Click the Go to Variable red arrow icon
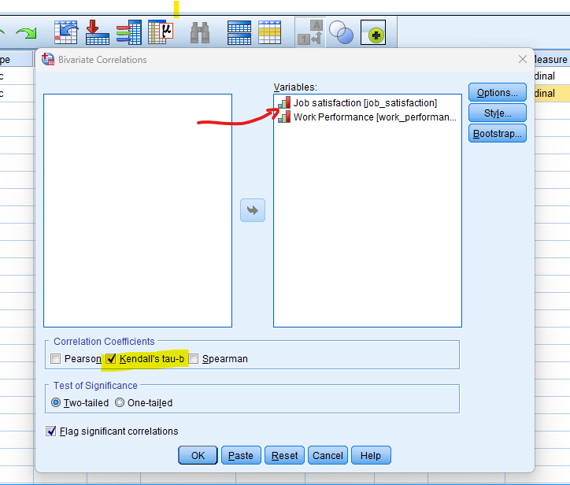The width and height of the screenshot is (570, 485). coord(98,32)
